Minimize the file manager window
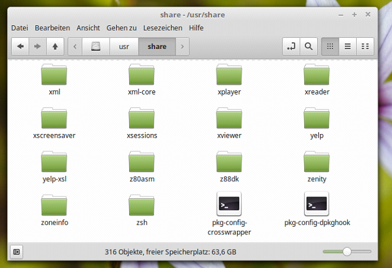The height and width of the screenshot is (268, 392). [x=341, y=15]
